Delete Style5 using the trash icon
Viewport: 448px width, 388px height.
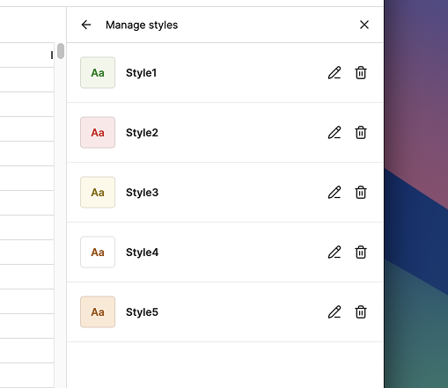tap(361, 312)
